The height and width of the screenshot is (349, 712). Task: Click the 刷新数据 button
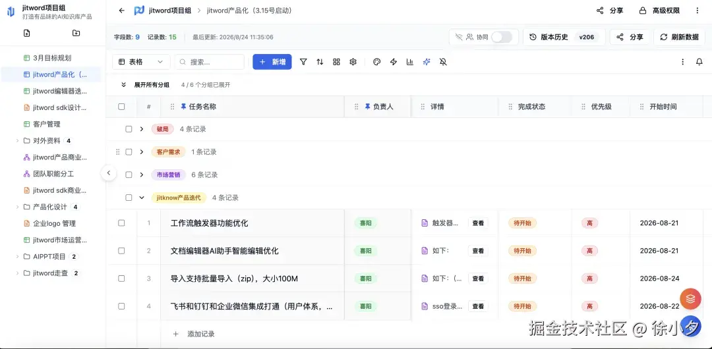coord(679,38)
